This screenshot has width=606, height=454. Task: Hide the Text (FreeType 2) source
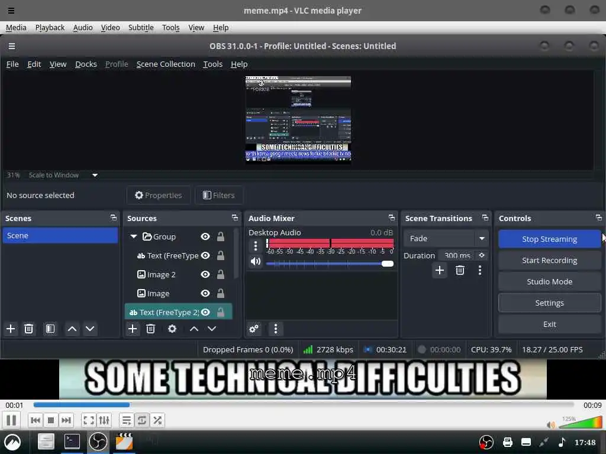click(x=205, y=312)
